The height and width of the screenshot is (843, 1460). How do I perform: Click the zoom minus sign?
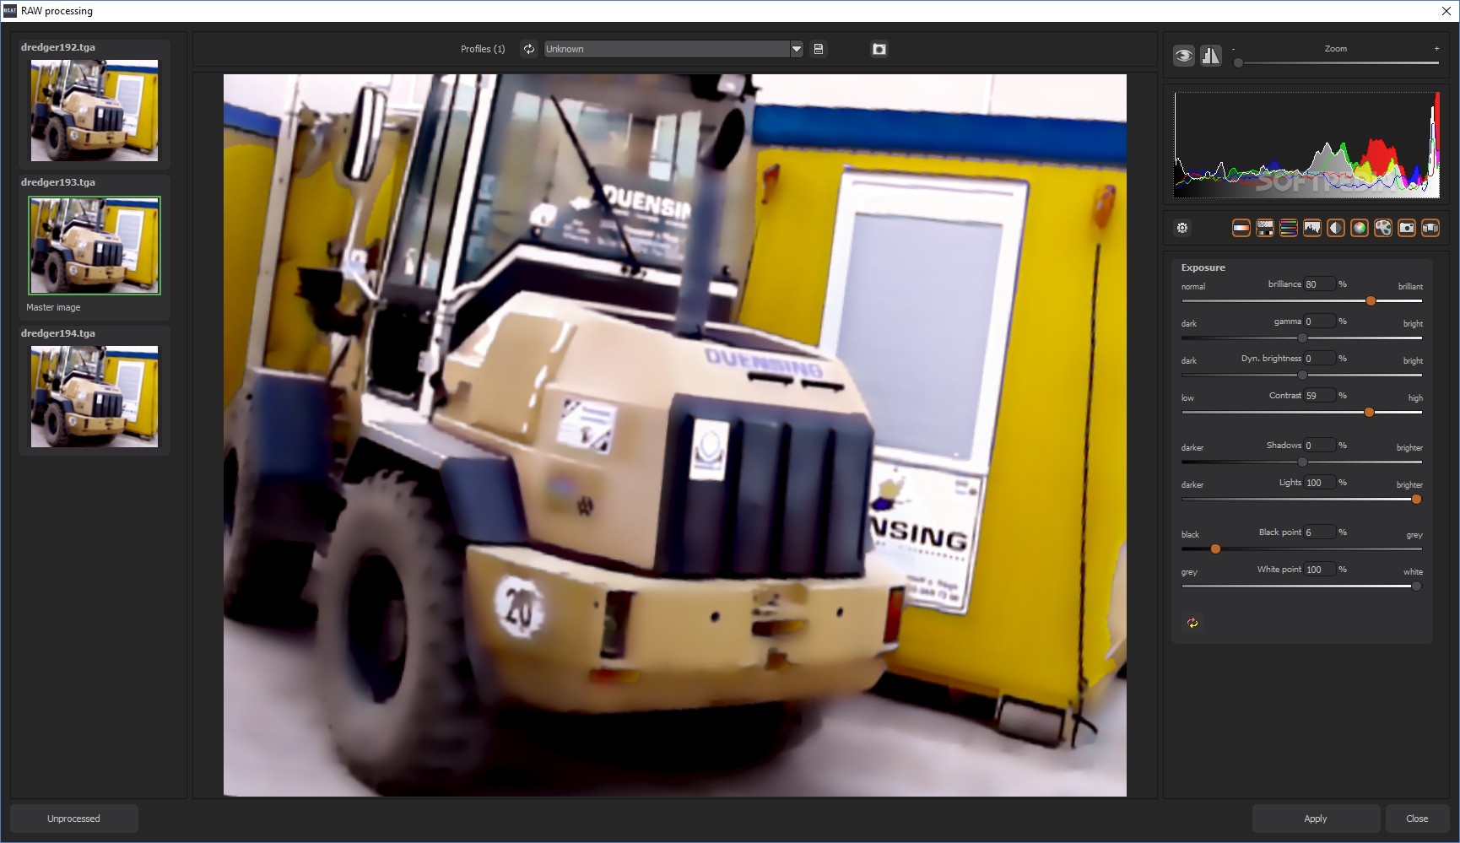pyautogui.click(x=1233, y=49)
